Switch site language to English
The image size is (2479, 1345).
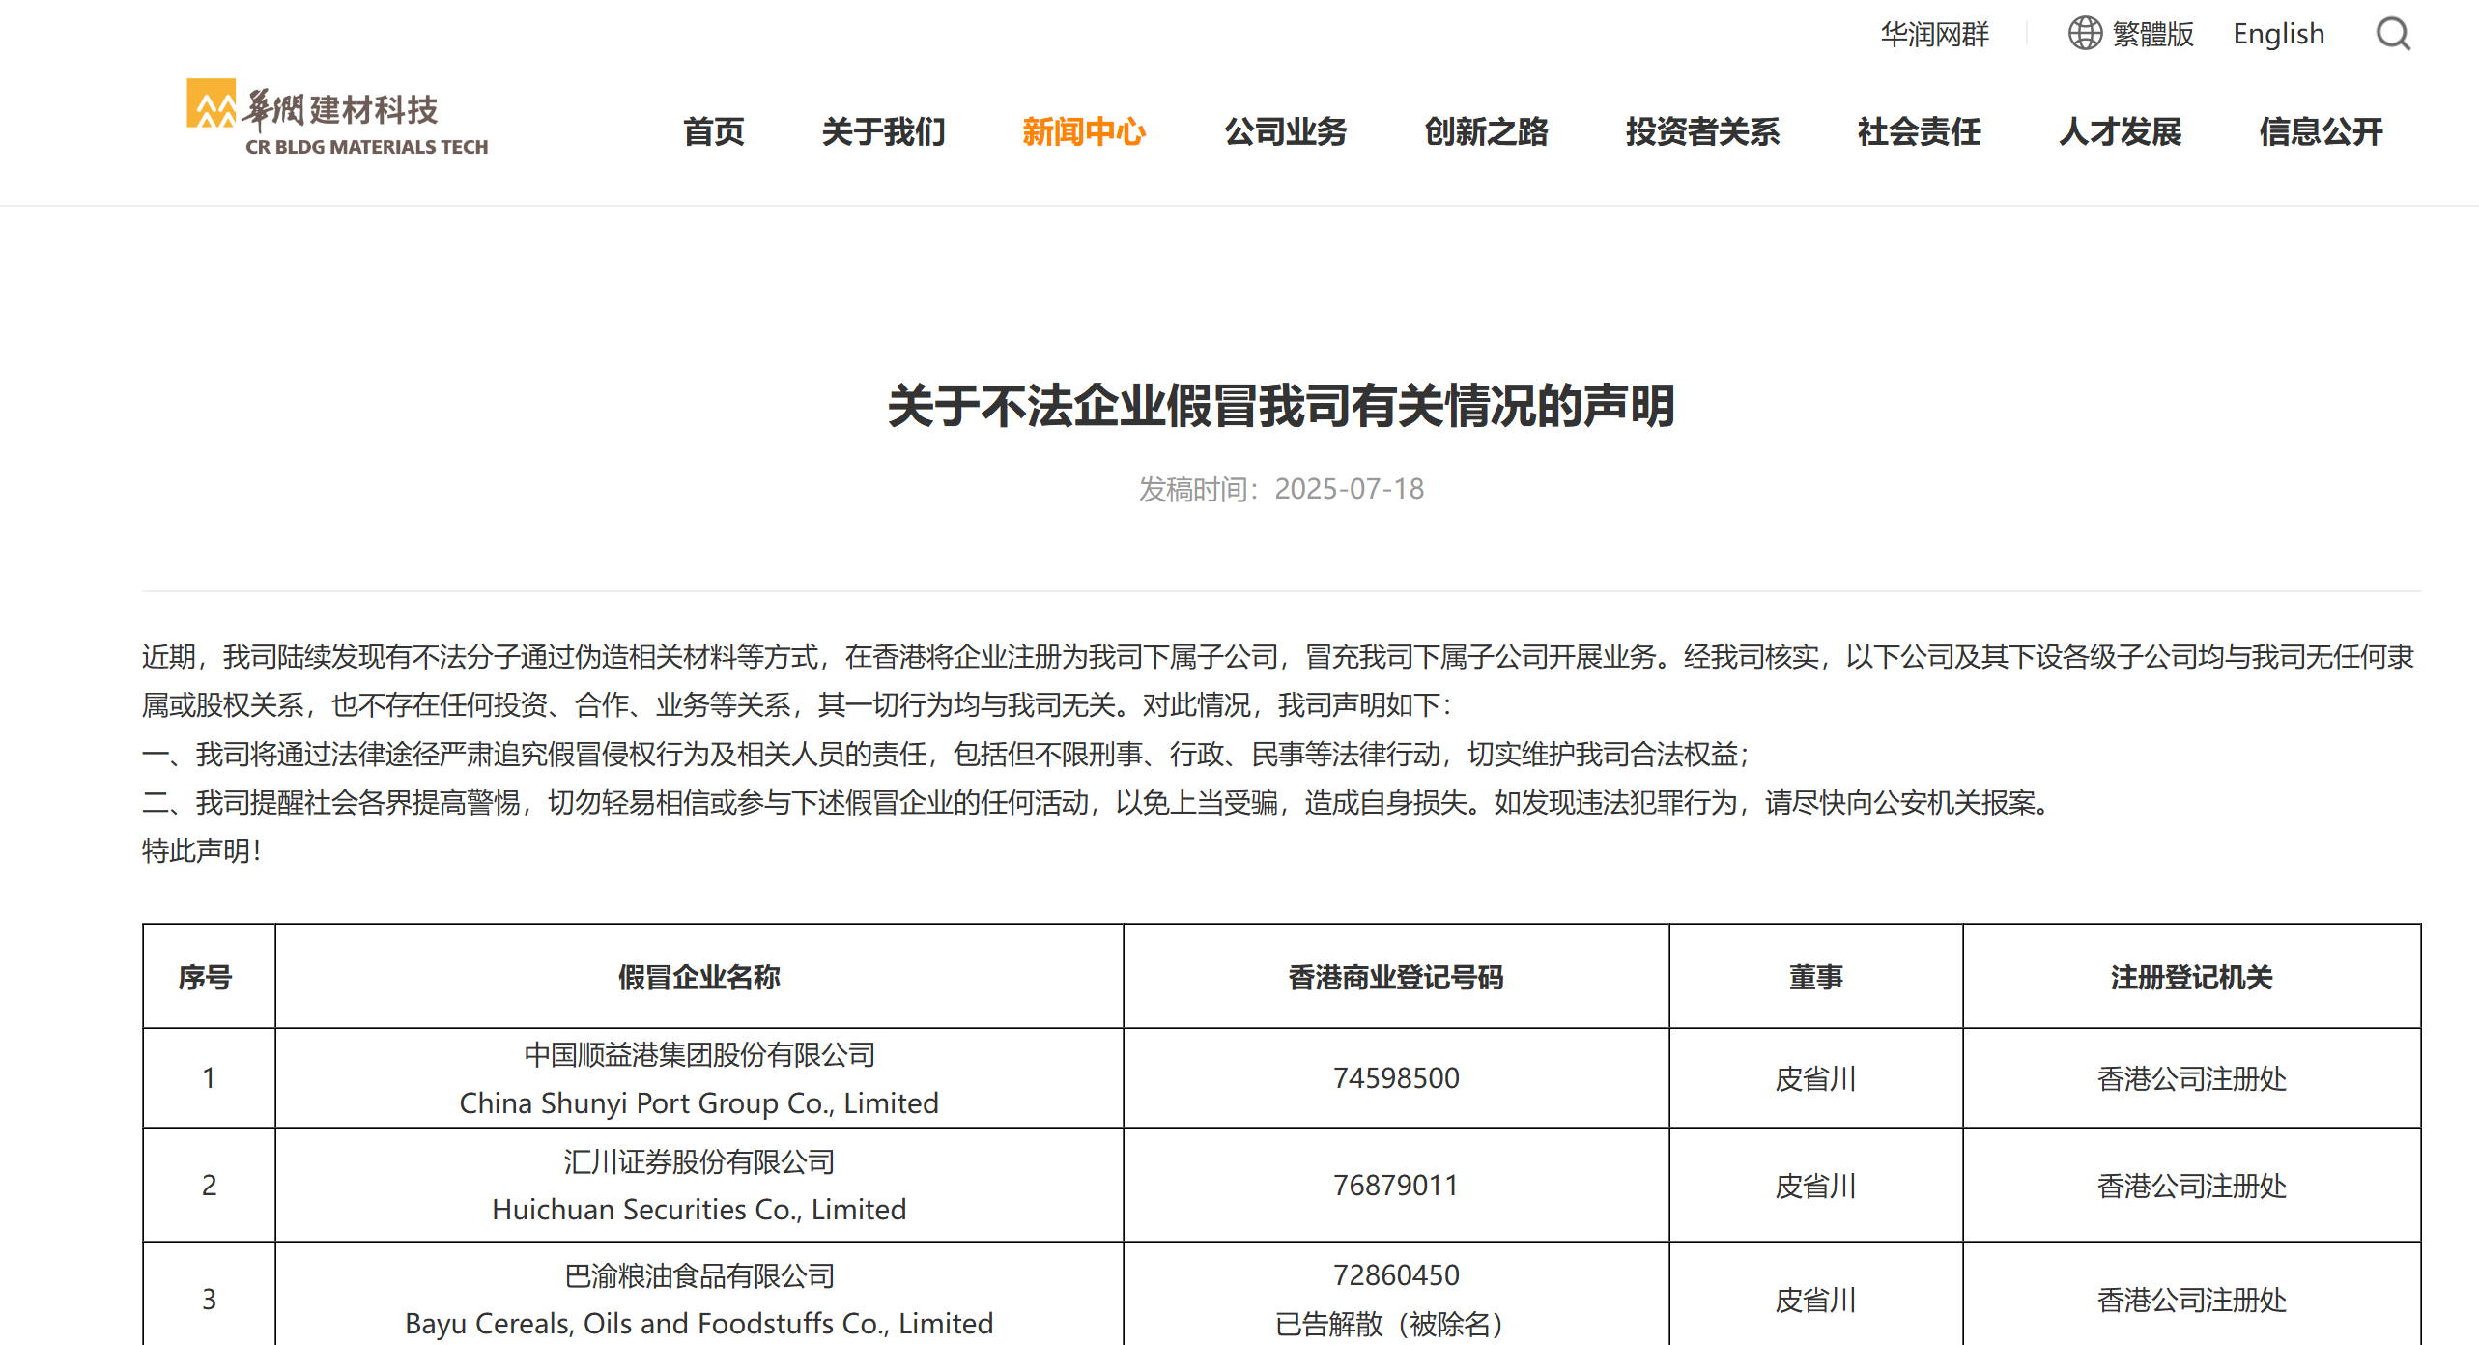click(2278, 35)
